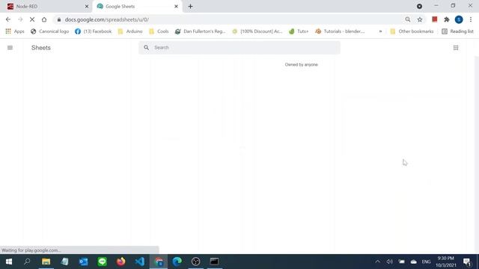Screen dimensions: 479x269
Task: Open the Canonical logo bookmark
Action: click(50, 31)
